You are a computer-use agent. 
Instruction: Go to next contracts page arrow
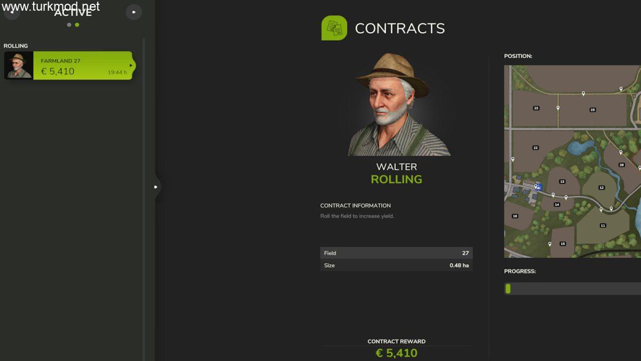pos(134,12)
